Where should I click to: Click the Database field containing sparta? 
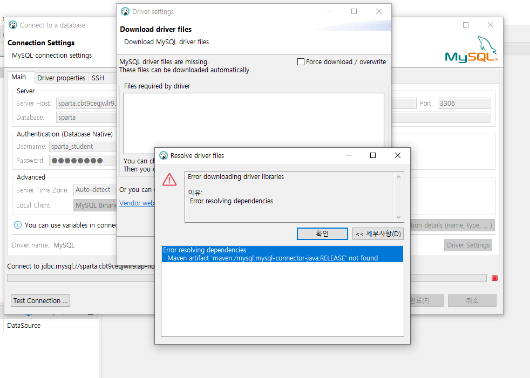point(86,118)
